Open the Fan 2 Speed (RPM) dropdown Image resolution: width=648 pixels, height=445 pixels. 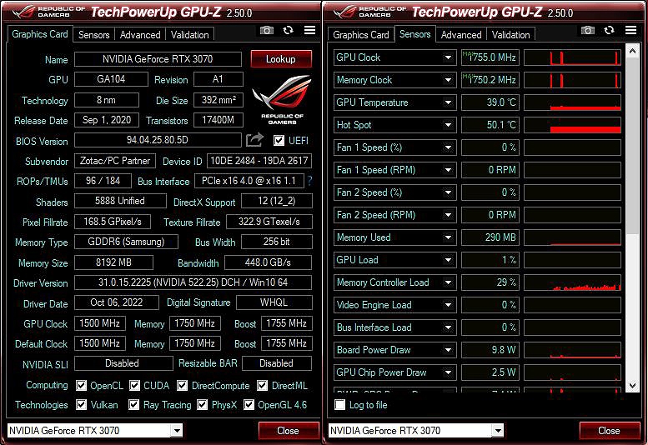pos(448,215)
